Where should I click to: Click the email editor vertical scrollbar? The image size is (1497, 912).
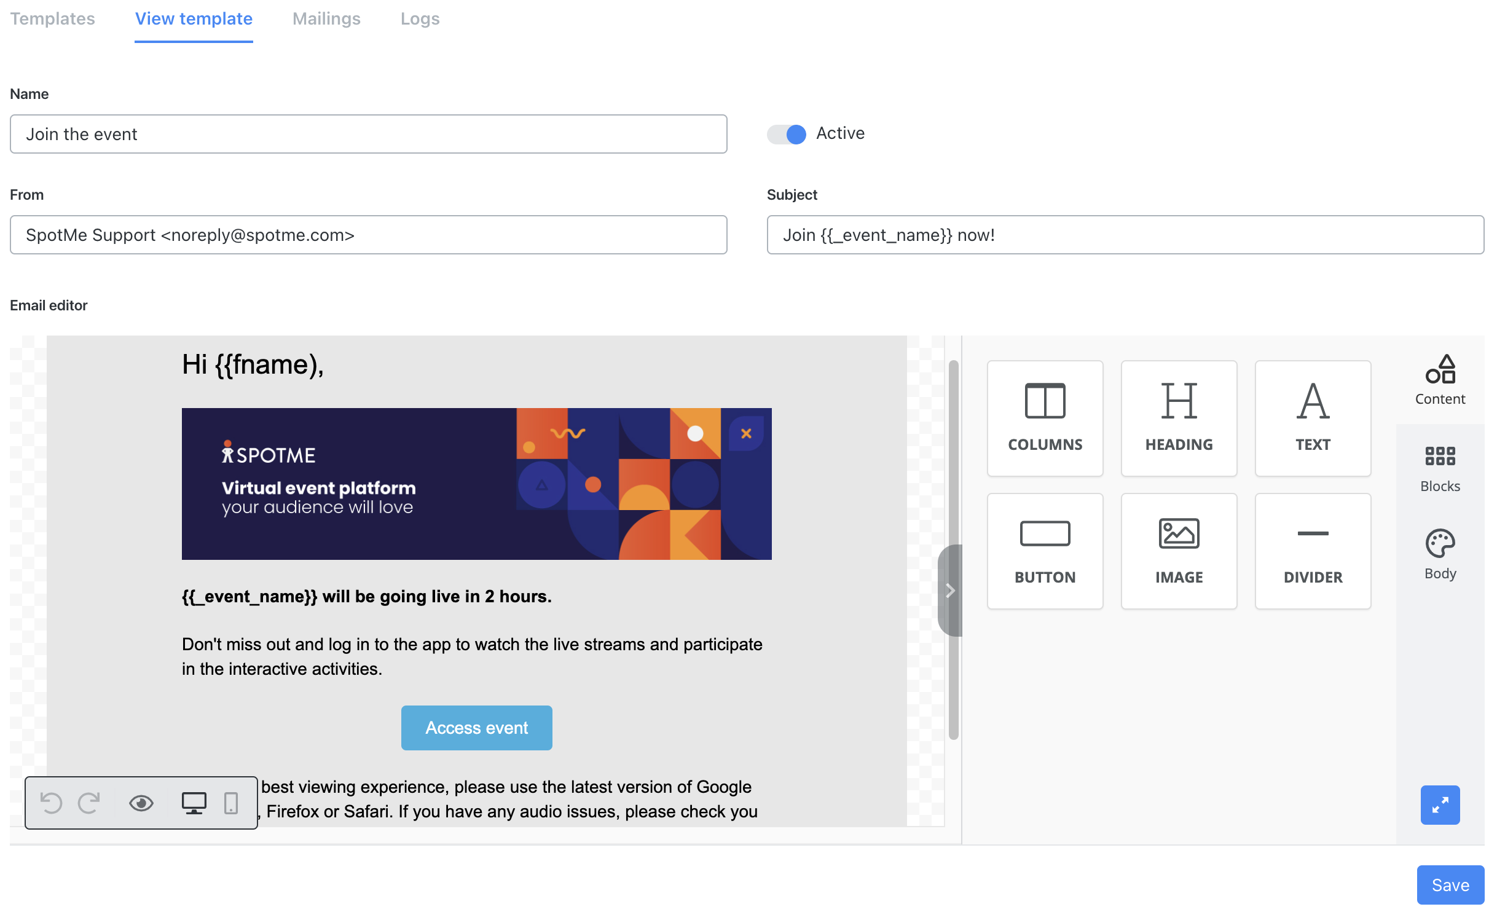[x=953, y=550]
